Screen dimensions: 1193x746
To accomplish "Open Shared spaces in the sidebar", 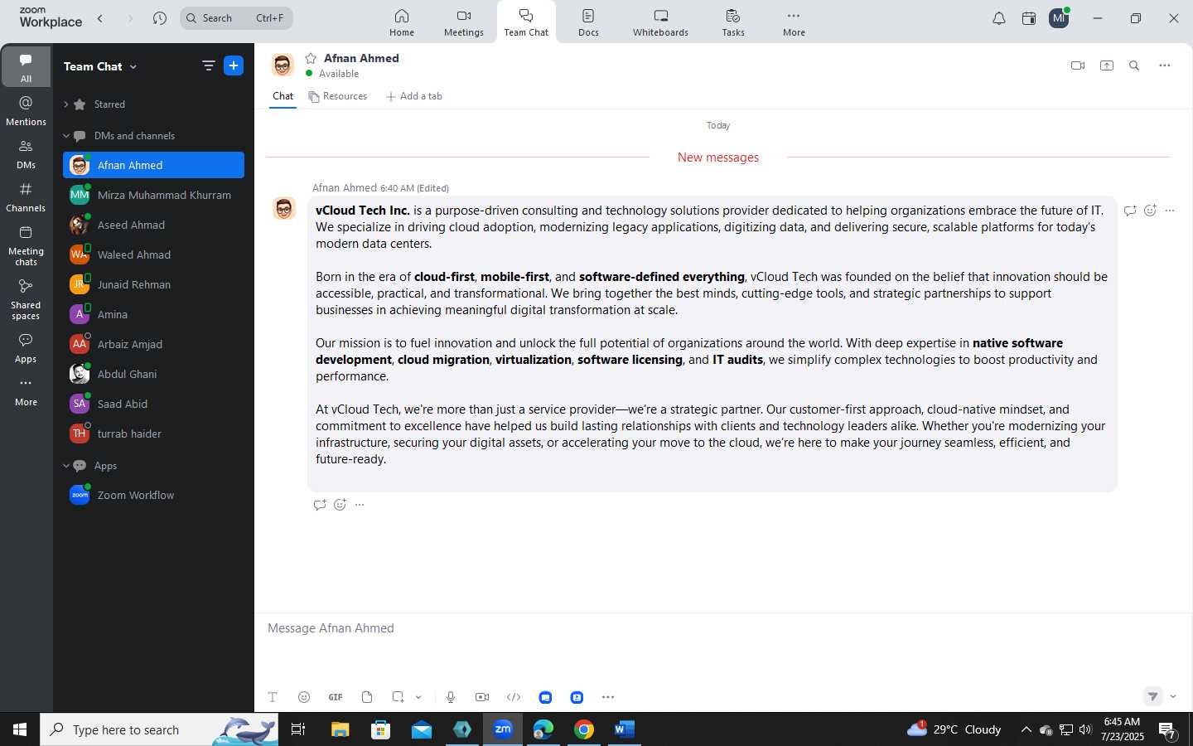I will click(26, 298).
